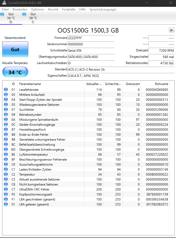Select raw value 0003E633A63B

[157, 199]
